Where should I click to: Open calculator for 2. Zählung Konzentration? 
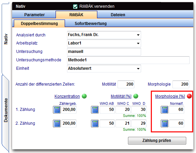click(x=57, y=123)
